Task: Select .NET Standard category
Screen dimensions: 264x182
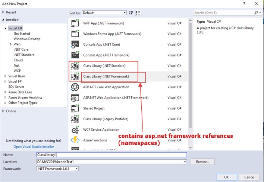Action: tap(24, 55)
